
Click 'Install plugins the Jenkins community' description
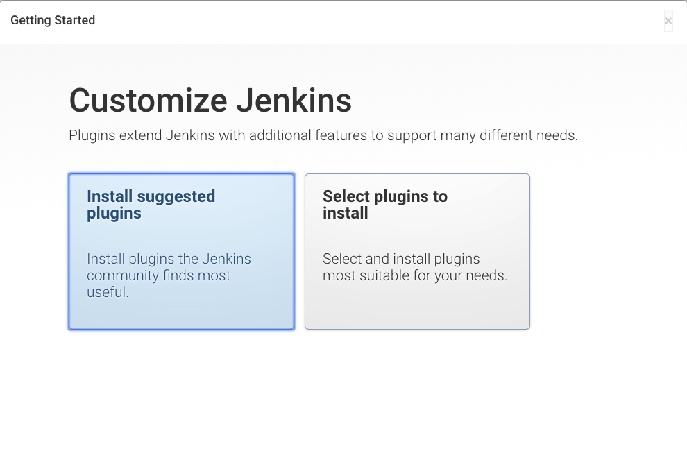[169, 275]
